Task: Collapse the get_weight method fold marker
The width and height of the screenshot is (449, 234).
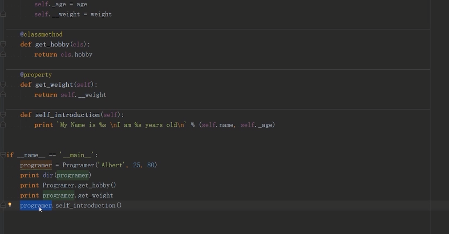Action: pos(3,85)
